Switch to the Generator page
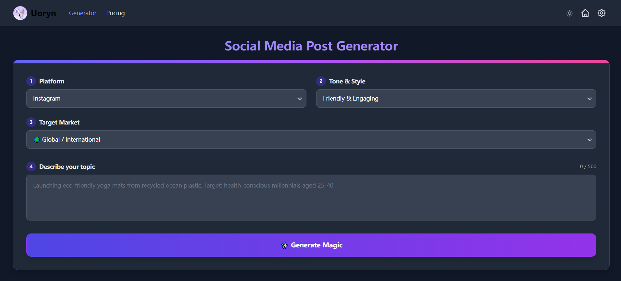 (x=82, y=13)
